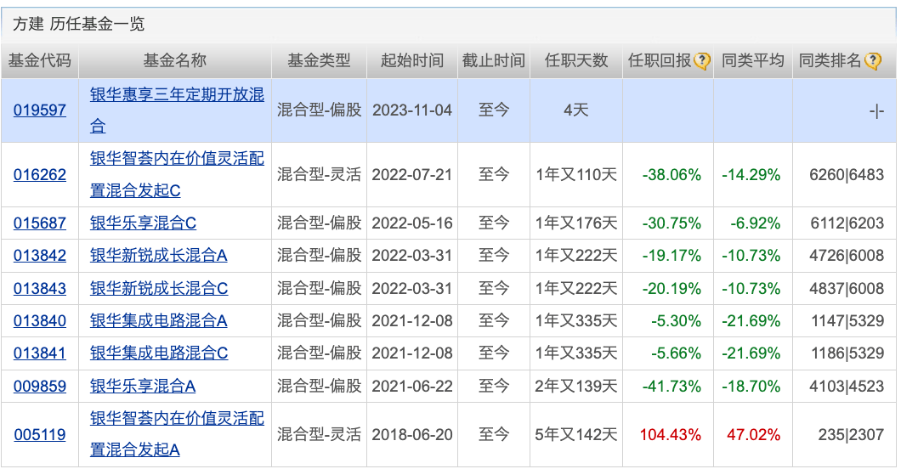Click help icon beside 任职回报 header

[702, 61]
